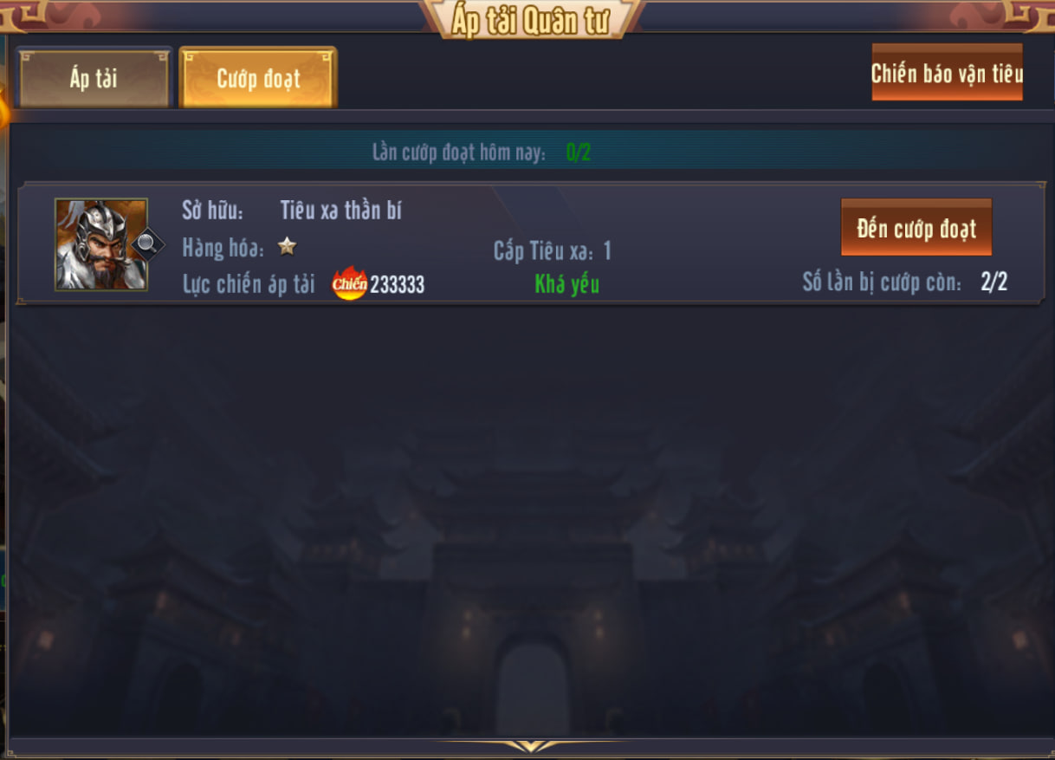Click the remaining robbed count 2/2

[994, 282]
